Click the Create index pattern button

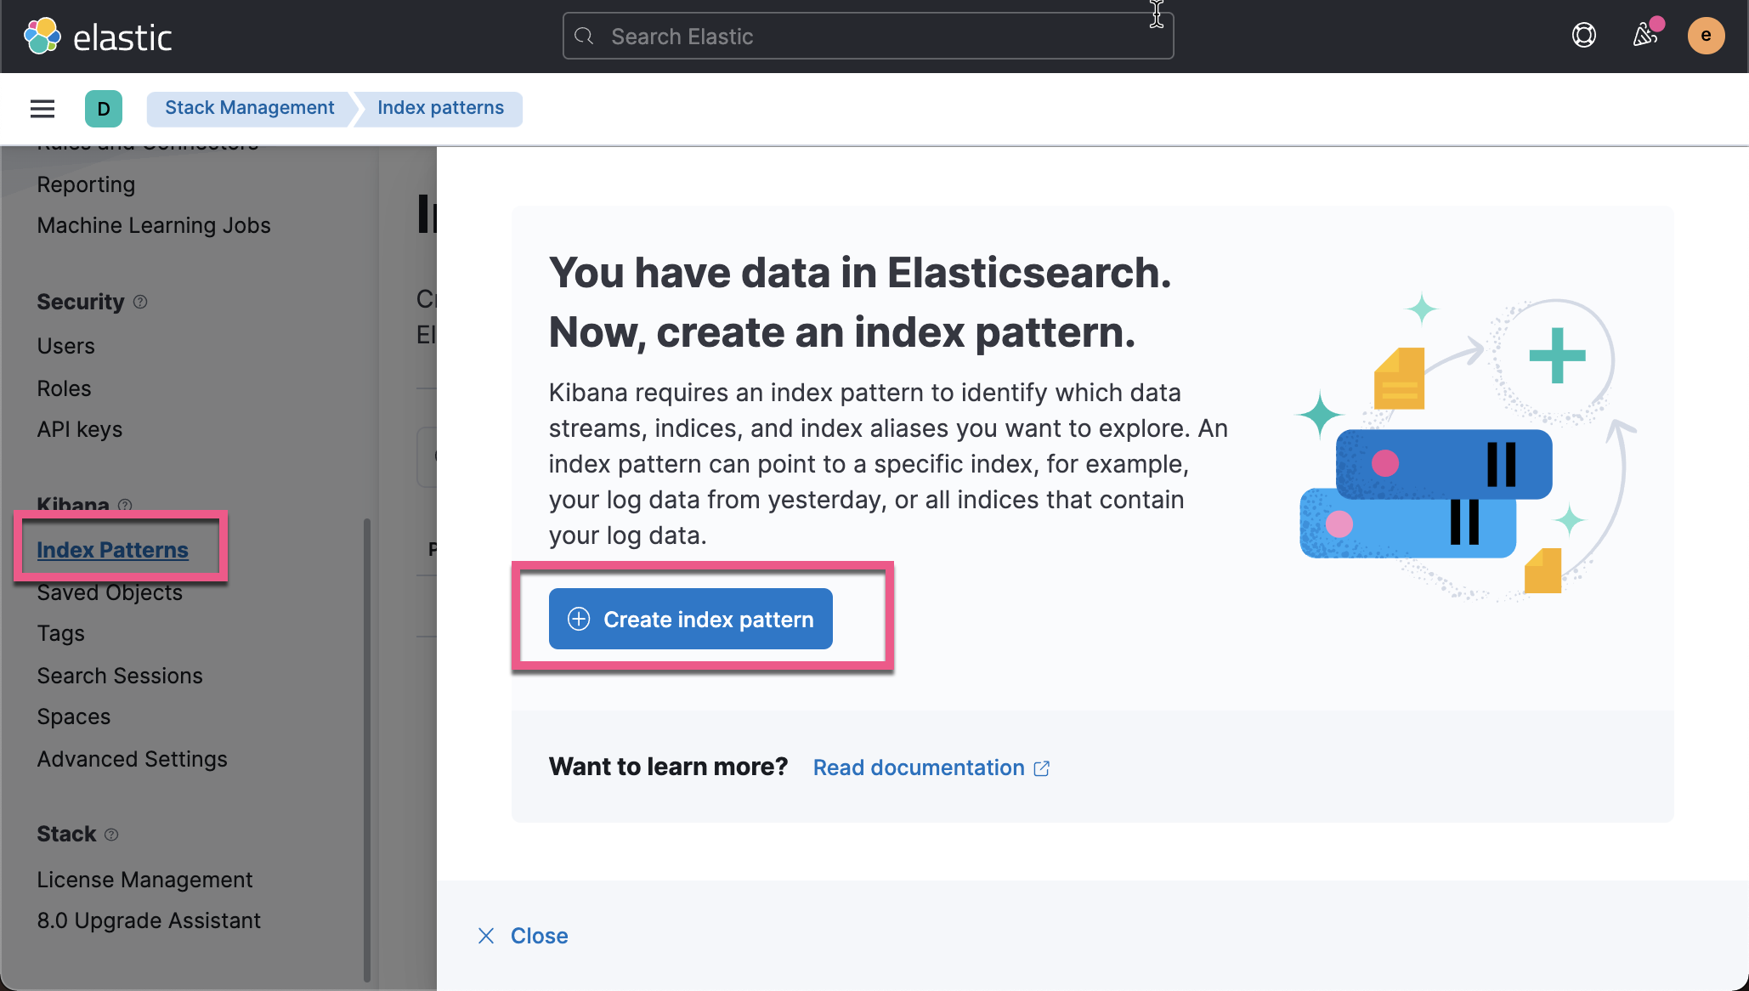(690, 619)
